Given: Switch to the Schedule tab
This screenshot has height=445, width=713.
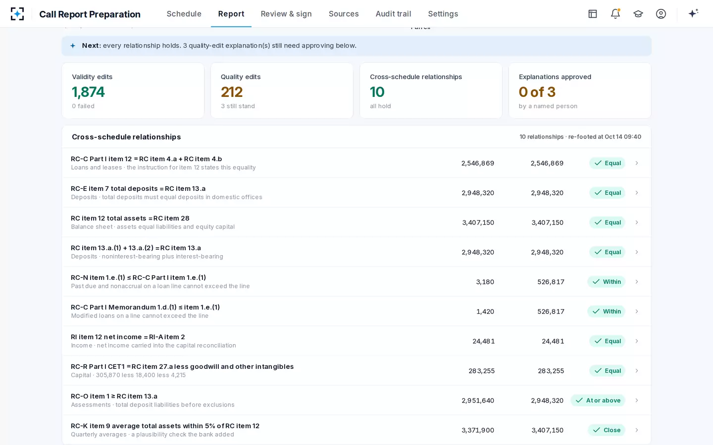Looking at the screenshot, I should [x=184, y=14].
